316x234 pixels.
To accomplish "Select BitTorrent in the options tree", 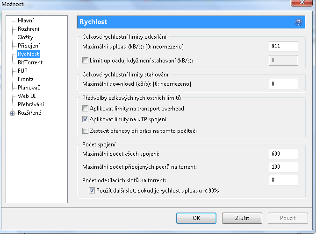I will click(x=30, y=62).
